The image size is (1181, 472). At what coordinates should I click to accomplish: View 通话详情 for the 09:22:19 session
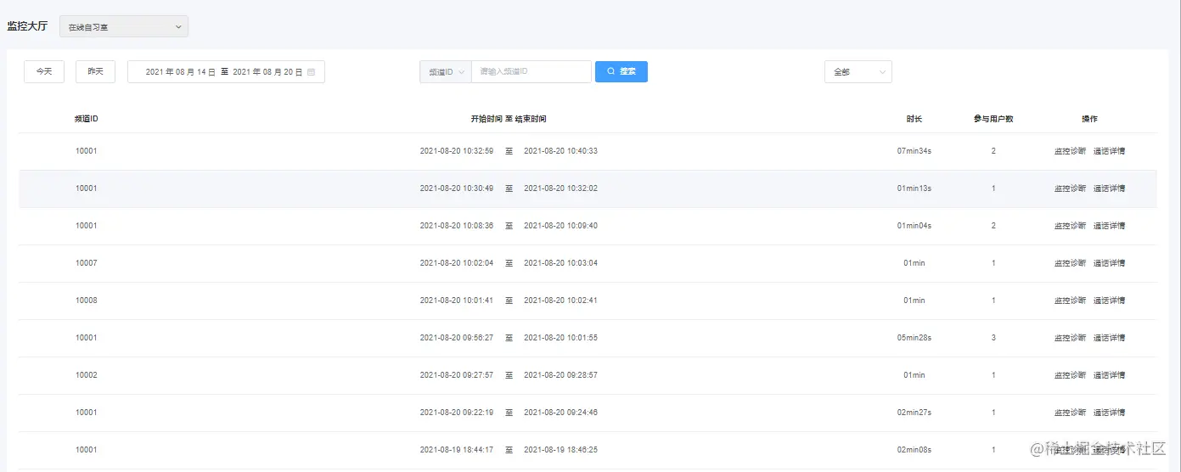pos(1109,413)
